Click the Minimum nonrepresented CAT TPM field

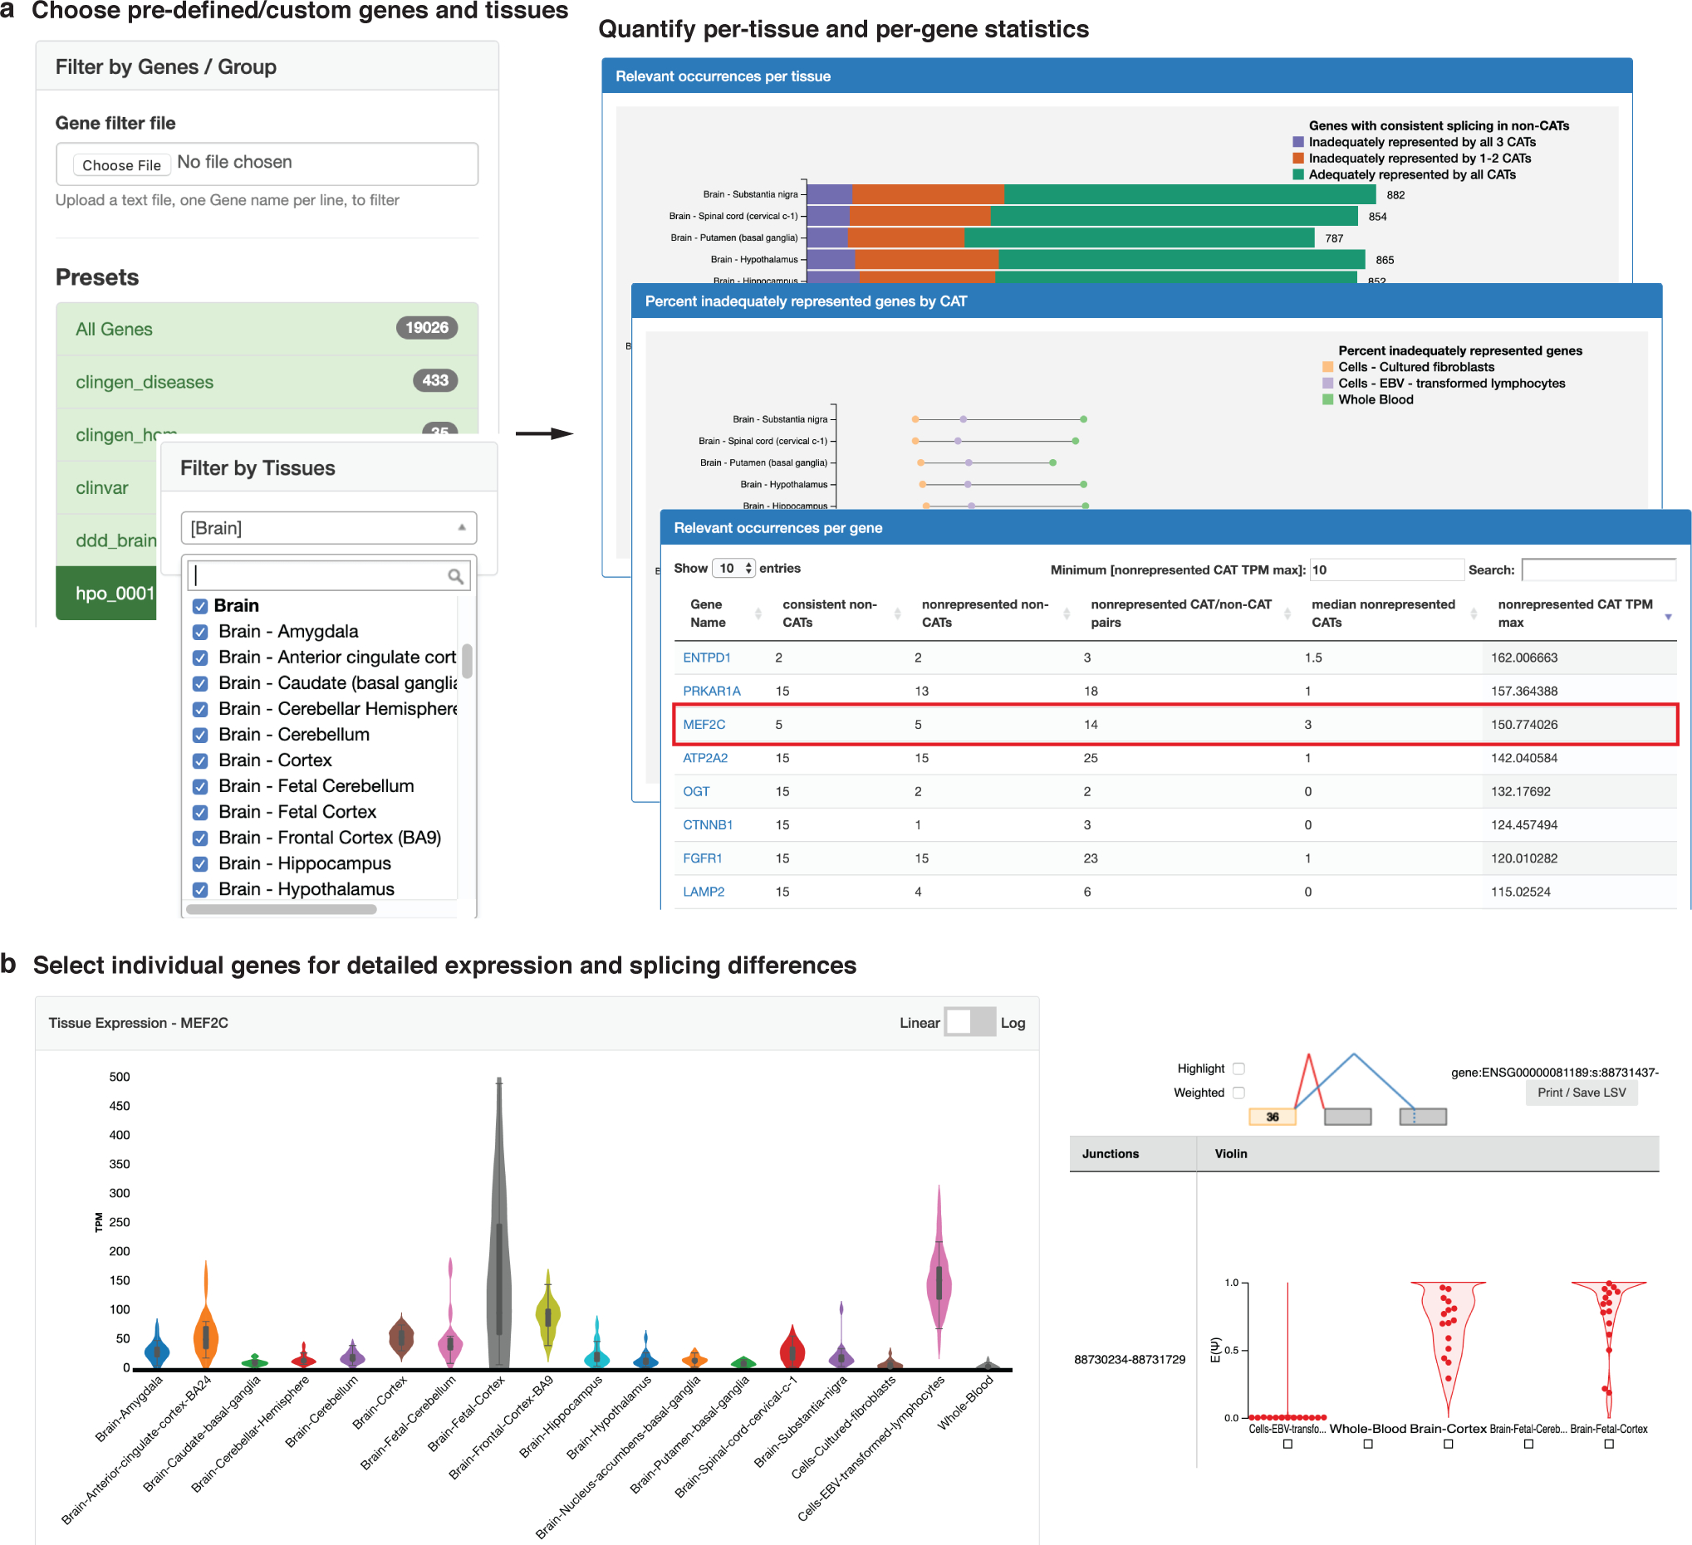click(1386, 570)
